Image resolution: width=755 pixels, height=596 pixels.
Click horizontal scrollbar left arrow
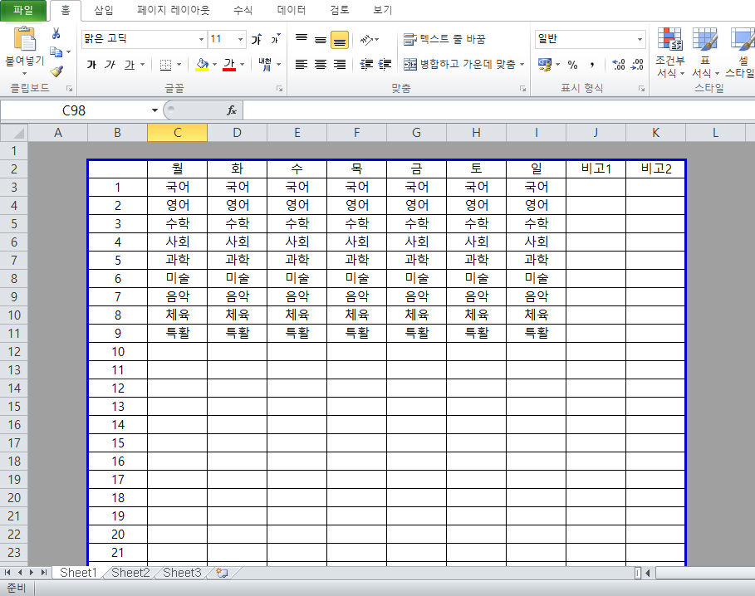point(648,573)
